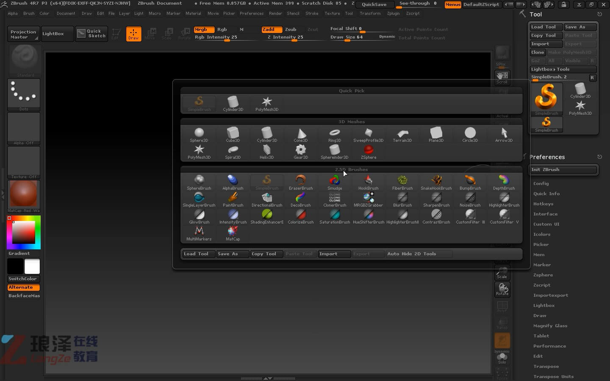Open the Stroke menu
The image size is (610, 381).
pyautogui.click(x=312, y=14)
